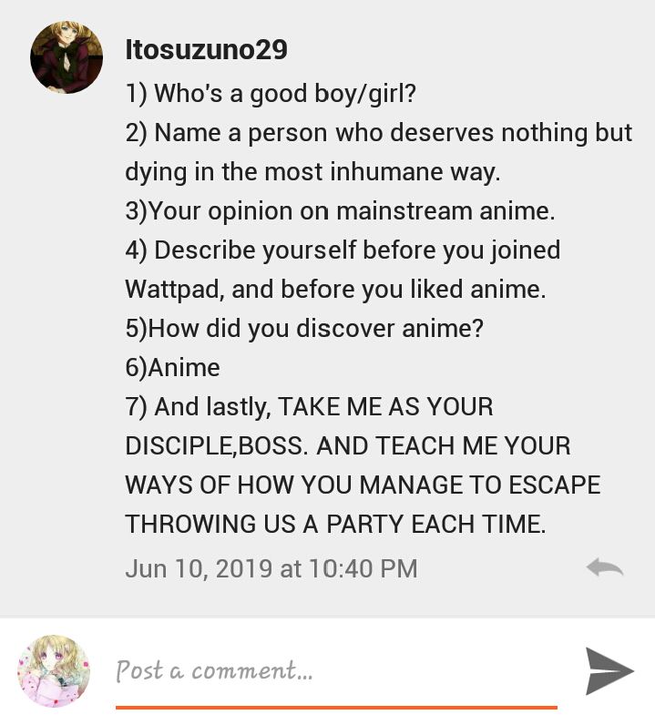Image resolution: width=655 pixels, height=725 pixels.
Task: Tap the "Name a person who deserves" line
Action: pyautogui.click(x=378, y=133)
